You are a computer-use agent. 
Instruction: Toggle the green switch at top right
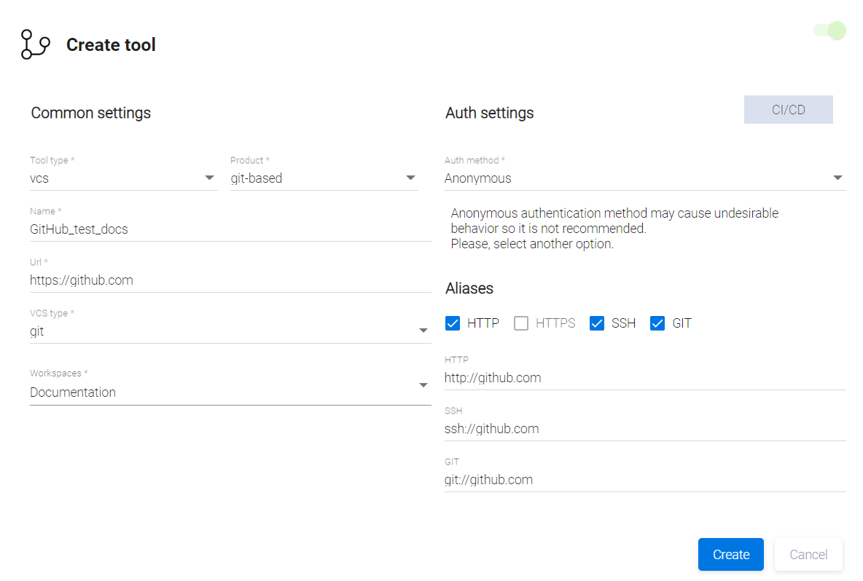pos(829,31)
